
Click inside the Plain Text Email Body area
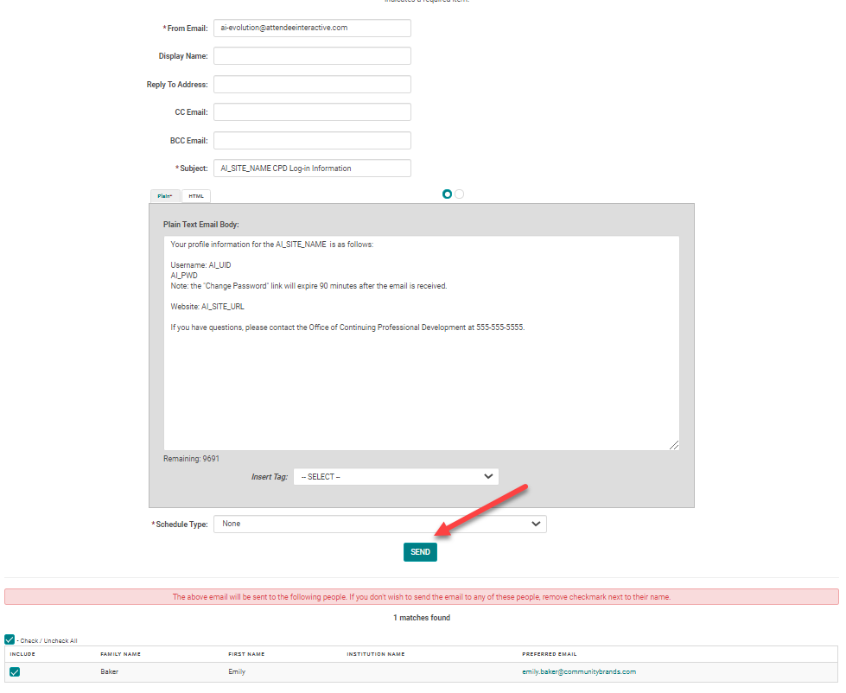coord(421,380)
